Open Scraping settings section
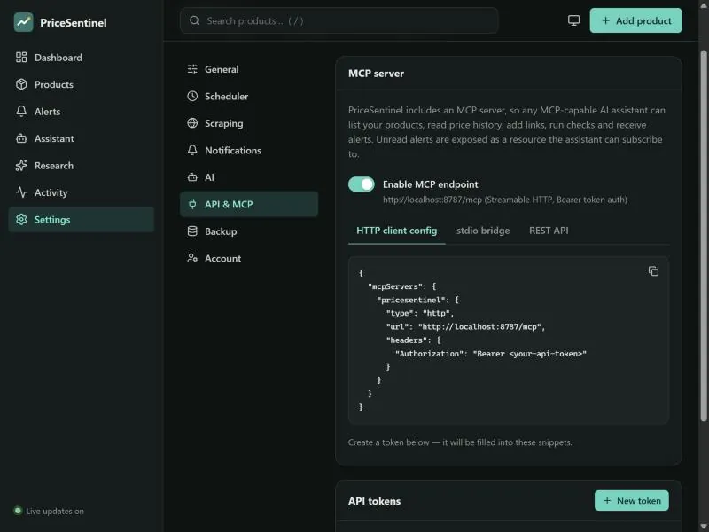 [x=249, y=123]
